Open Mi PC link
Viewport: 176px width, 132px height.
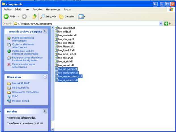pos(15,97)
